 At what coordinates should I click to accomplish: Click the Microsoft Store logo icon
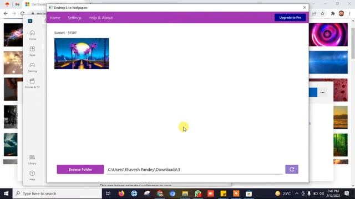point(30,21)
